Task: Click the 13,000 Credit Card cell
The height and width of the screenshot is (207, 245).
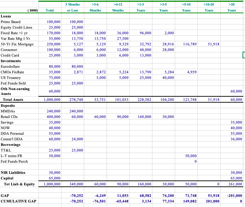Action: [145, 55]
